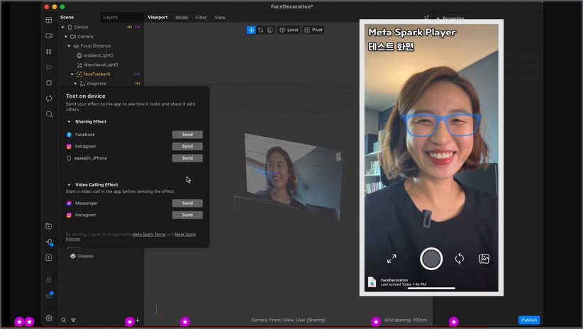Click the filter icon below the Scene panel
Screen dimensions: 583x329
point(73,320)
